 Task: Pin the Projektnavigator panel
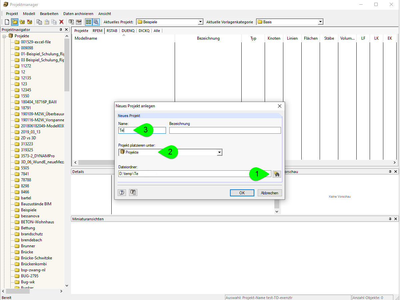tap(60, 29)
